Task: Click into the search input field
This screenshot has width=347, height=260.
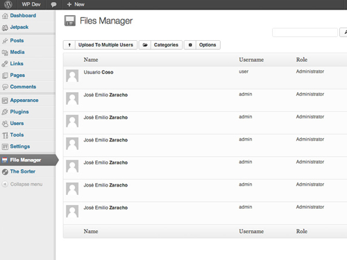Action: (x=305, y=33)
